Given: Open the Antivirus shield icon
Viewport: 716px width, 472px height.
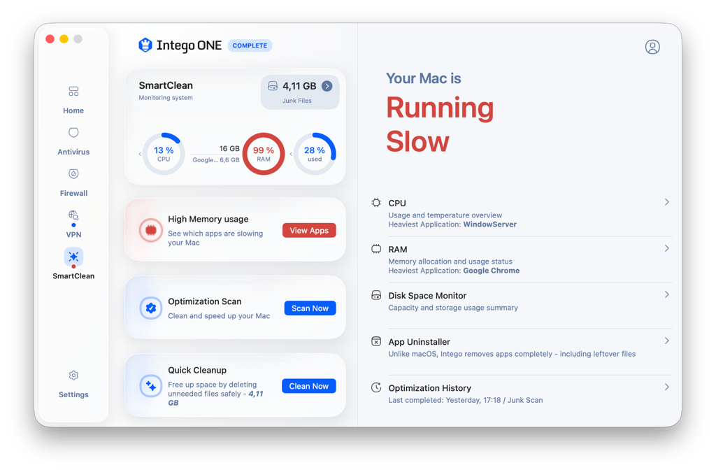Looking at the screenshot, I should coord(73,132).
